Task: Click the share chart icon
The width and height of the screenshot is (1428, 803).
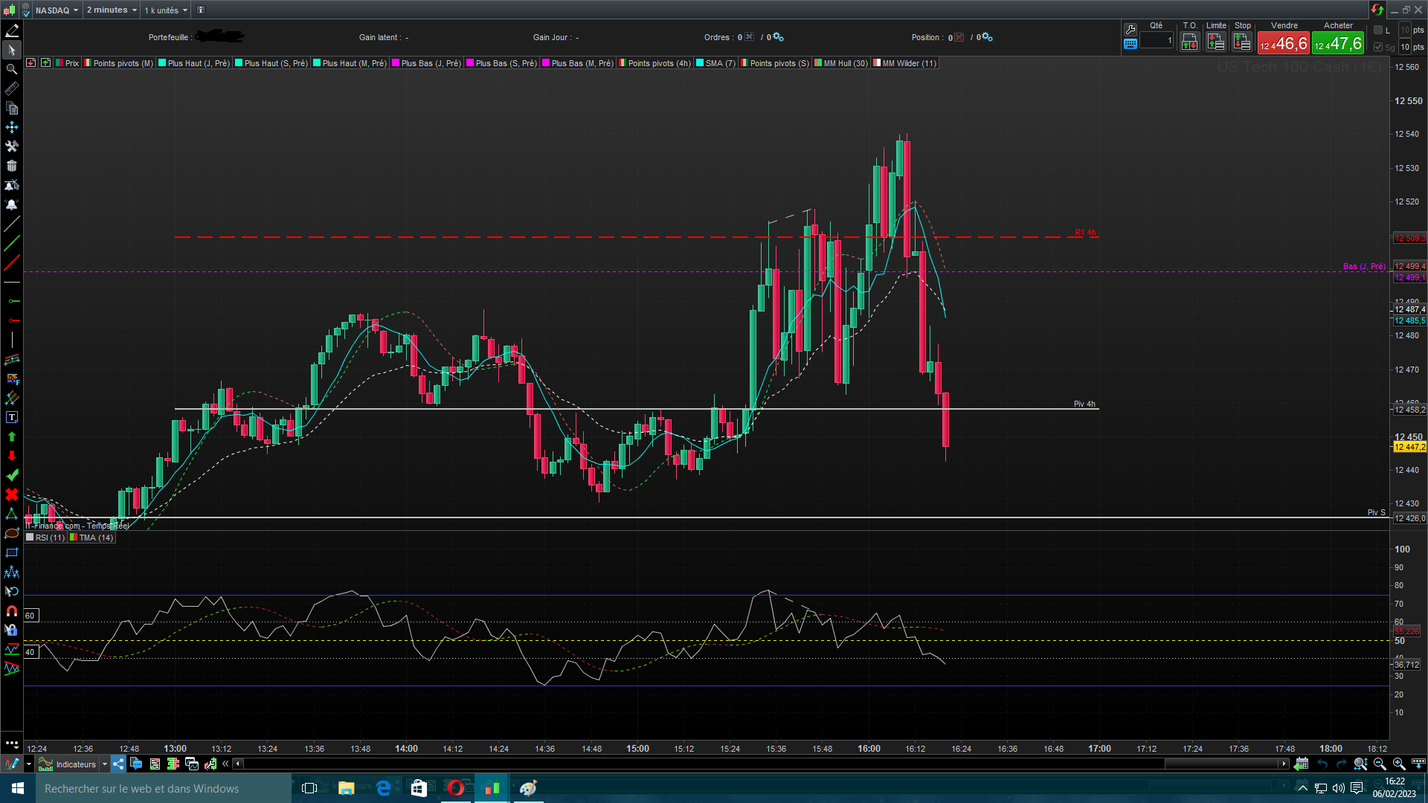Action: tap(118, 764)
